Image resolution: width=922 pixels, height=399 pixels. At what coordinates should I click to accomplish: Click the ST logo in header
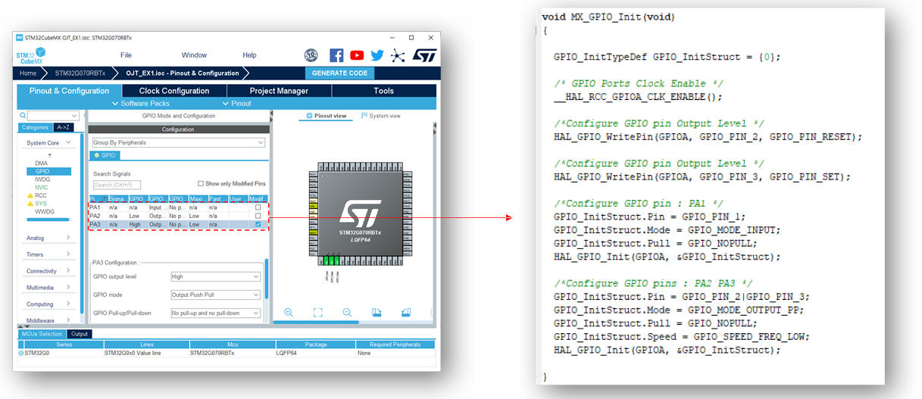tap(425, 55)
